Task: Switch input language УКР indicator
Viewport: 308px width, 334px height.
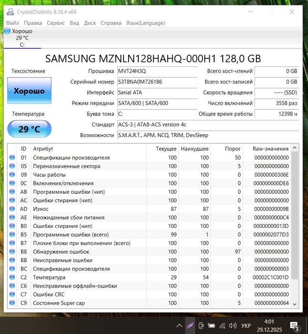Action: coord(246,326)
